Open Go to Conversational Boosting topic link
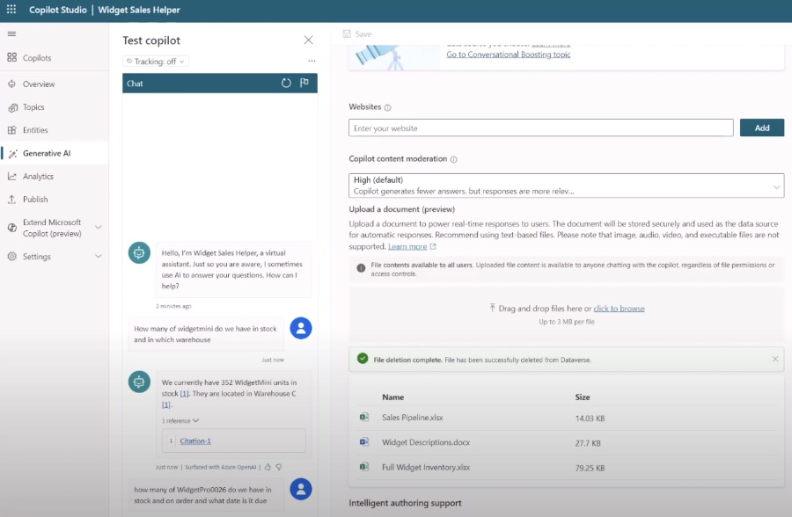The height and width of the screenshot is (517, 792). (508, 55)
